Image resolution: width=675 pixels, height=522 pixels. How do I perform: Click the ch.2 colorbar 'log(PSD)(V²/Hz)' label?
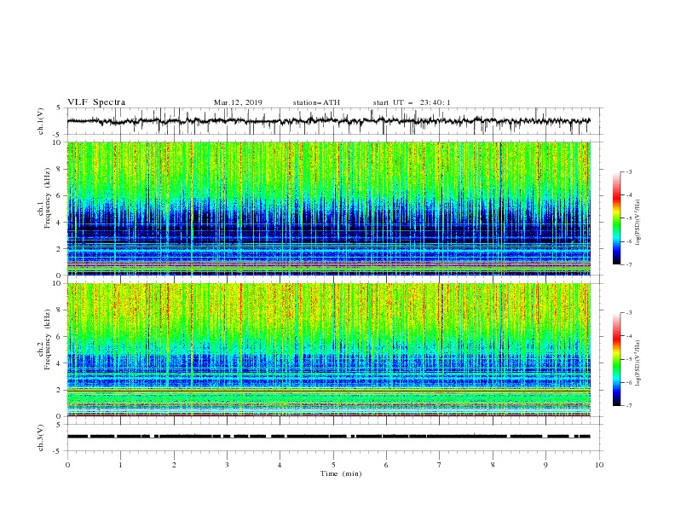[638, 362]
